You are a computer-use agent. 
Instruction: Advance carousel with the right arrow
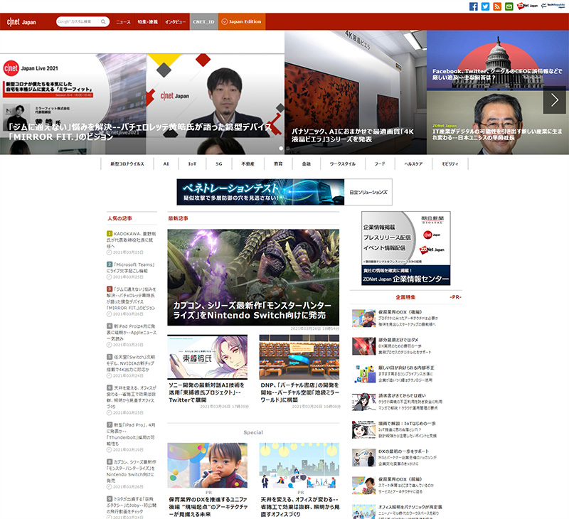click(x=554, y=100)
